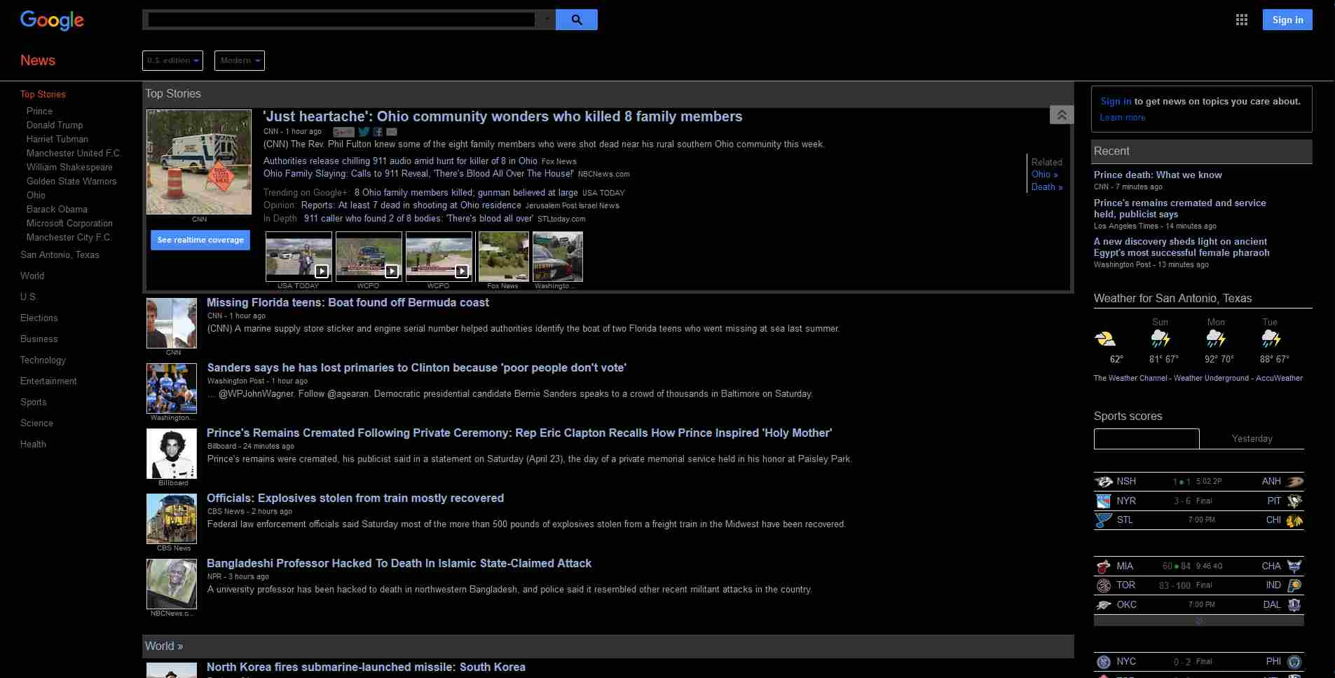Click the NYC FC team logo
Image resolution: width=1335 pixels, height=678 pixels.
(1104, 662)
